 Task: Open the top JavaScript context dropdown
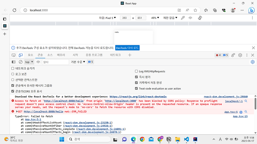[29, 62]
